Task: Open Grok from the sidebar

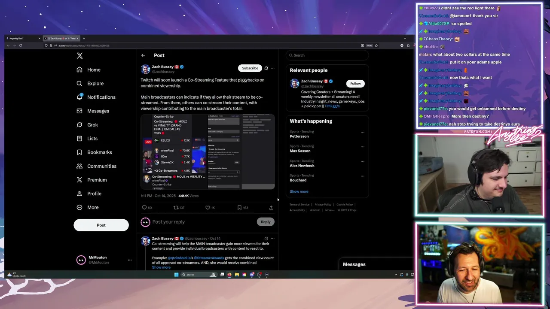Action: 87,124
